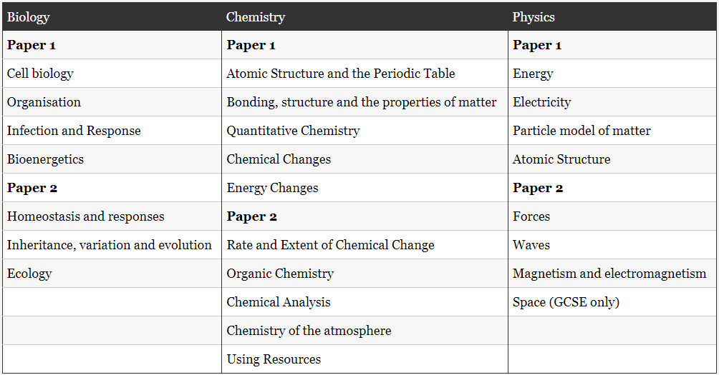
Task: Open the Organisation topic
Action: 44,102
